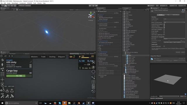Open the Trade button in game view
The height and width of the screenshot is (105, 187).
click(43, 57)
